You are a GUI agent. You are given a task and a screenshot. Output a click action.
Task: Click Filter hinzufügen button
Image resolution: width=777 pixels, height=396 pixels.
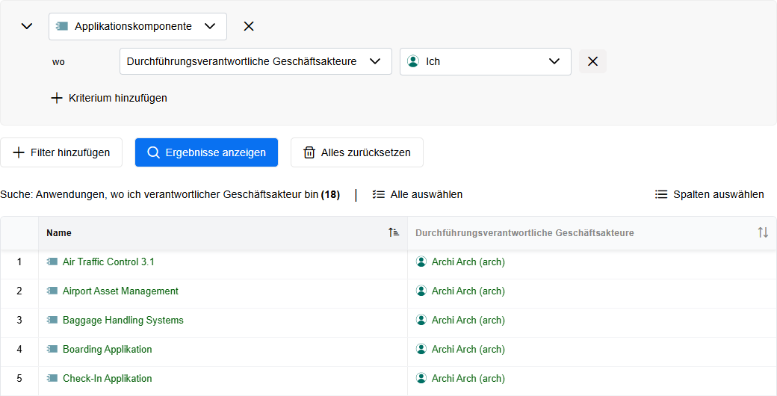point(61,152)
